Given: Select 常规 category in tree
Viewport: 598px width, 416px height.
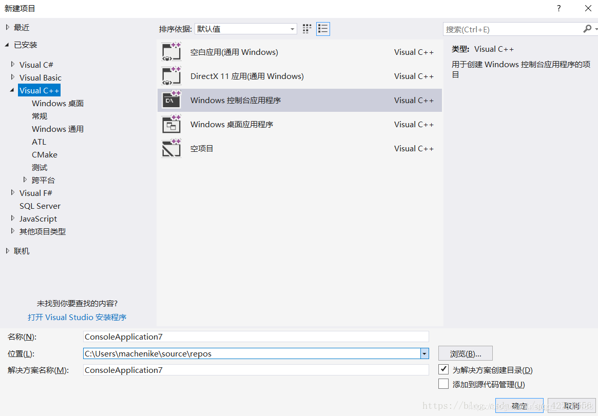Looking at the screenshot, I should (40, 116).
